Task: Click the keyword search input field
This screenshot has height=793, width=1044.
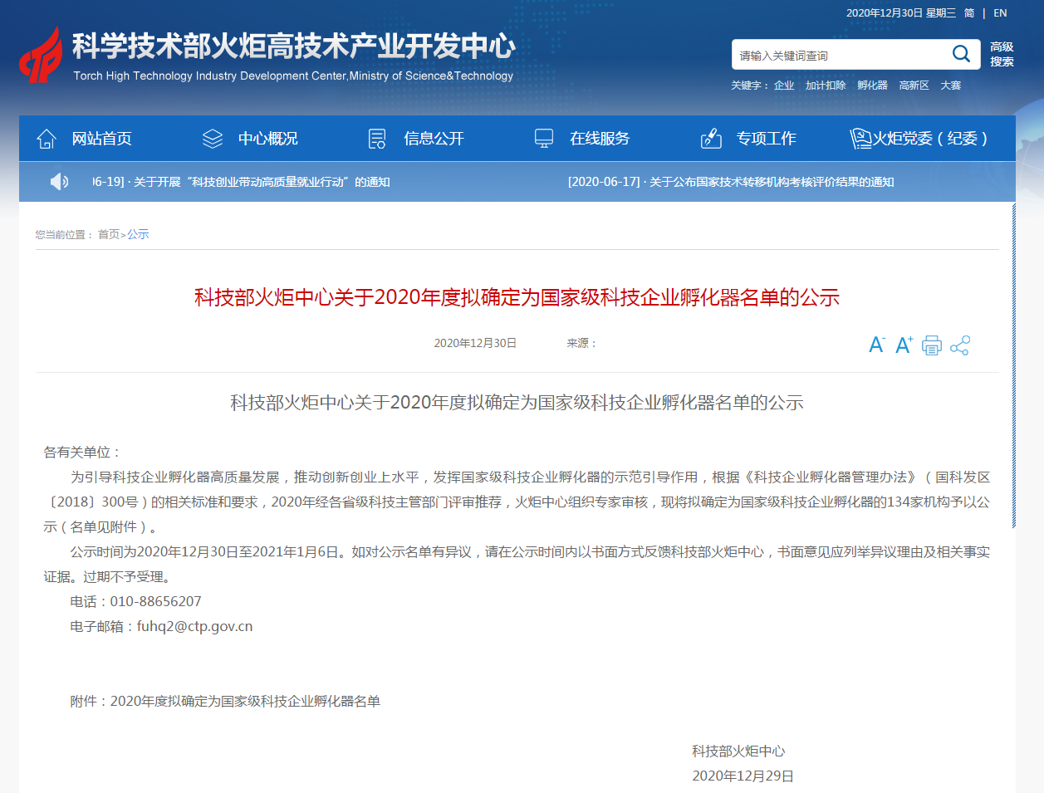Action: (x=839, y=56)
